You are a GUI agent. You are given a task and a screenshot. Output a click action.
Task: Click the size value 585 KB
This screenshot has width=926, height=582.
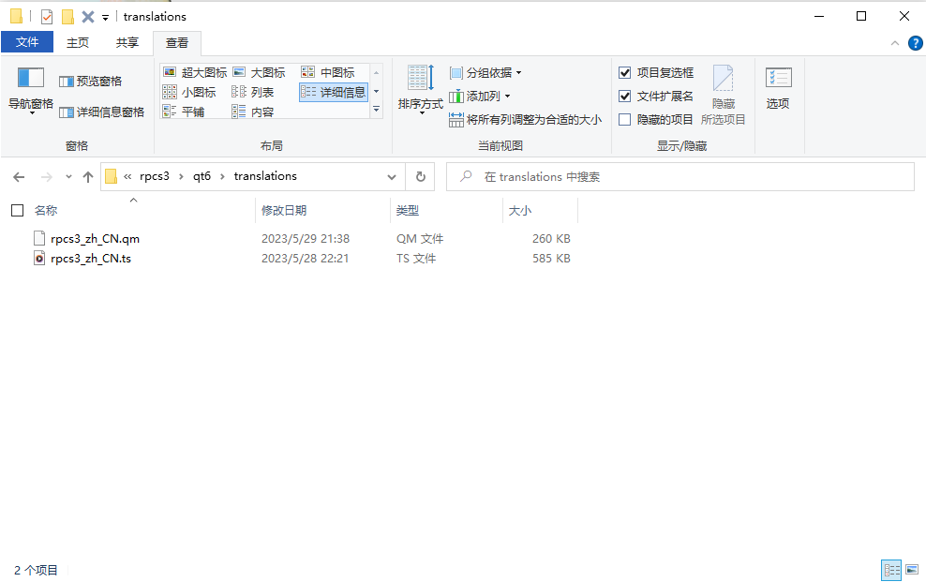(551, 259)
